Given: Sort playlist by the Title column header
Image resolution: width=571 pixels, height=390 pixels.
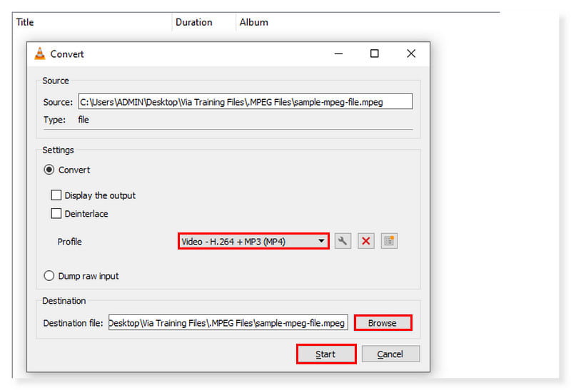Looking at the screenshot, I should 25,22.
